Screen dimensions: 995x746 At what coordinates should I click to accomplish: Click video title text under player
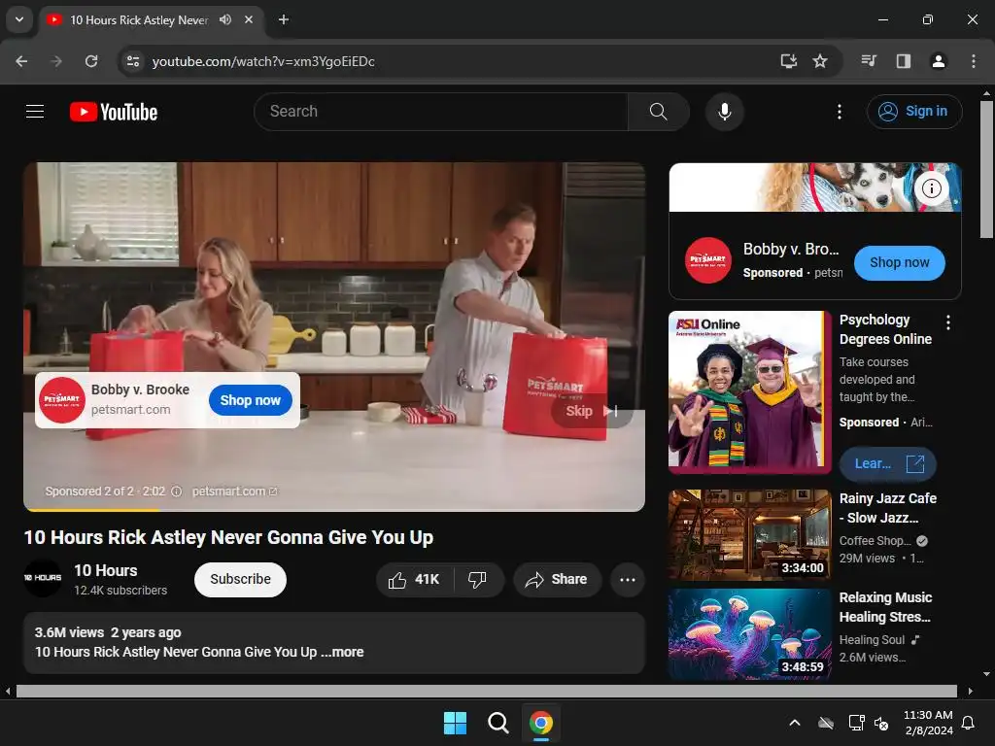[228, 537]
